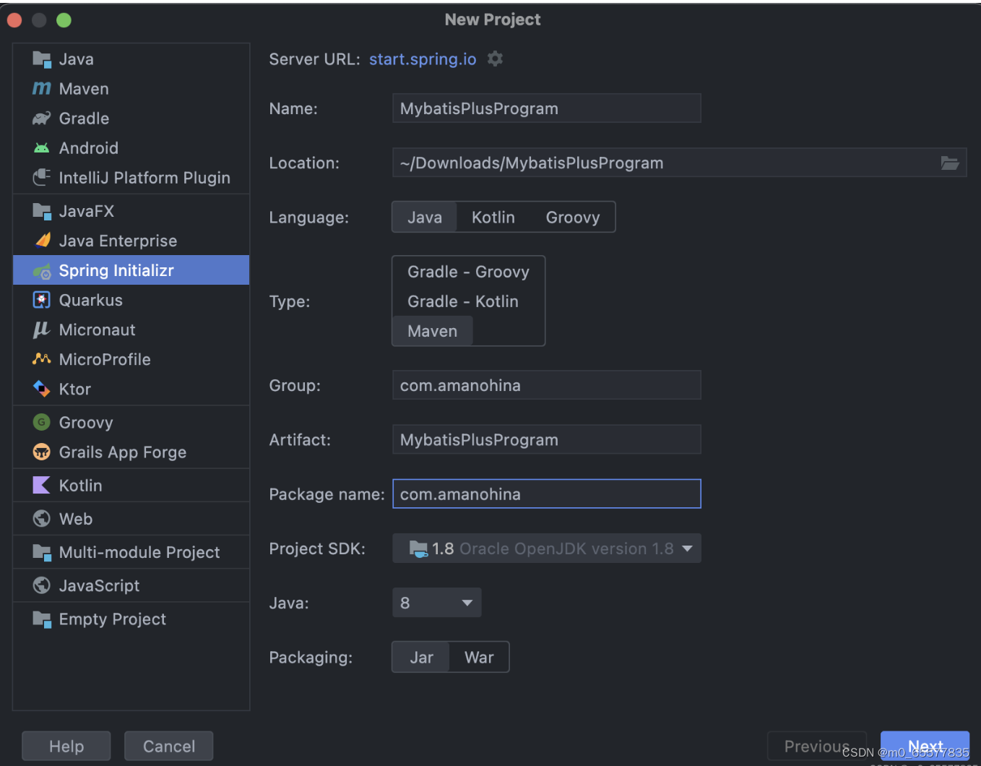Click the JavaFX folder icon

[x=42, y=211]
